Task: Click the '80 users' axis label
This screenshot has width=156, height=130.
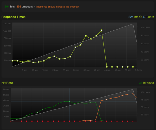Action: 145,36
